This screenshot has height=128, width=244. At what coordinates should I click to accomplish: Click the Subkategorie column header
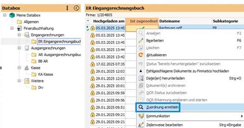[x=225, y=21]
